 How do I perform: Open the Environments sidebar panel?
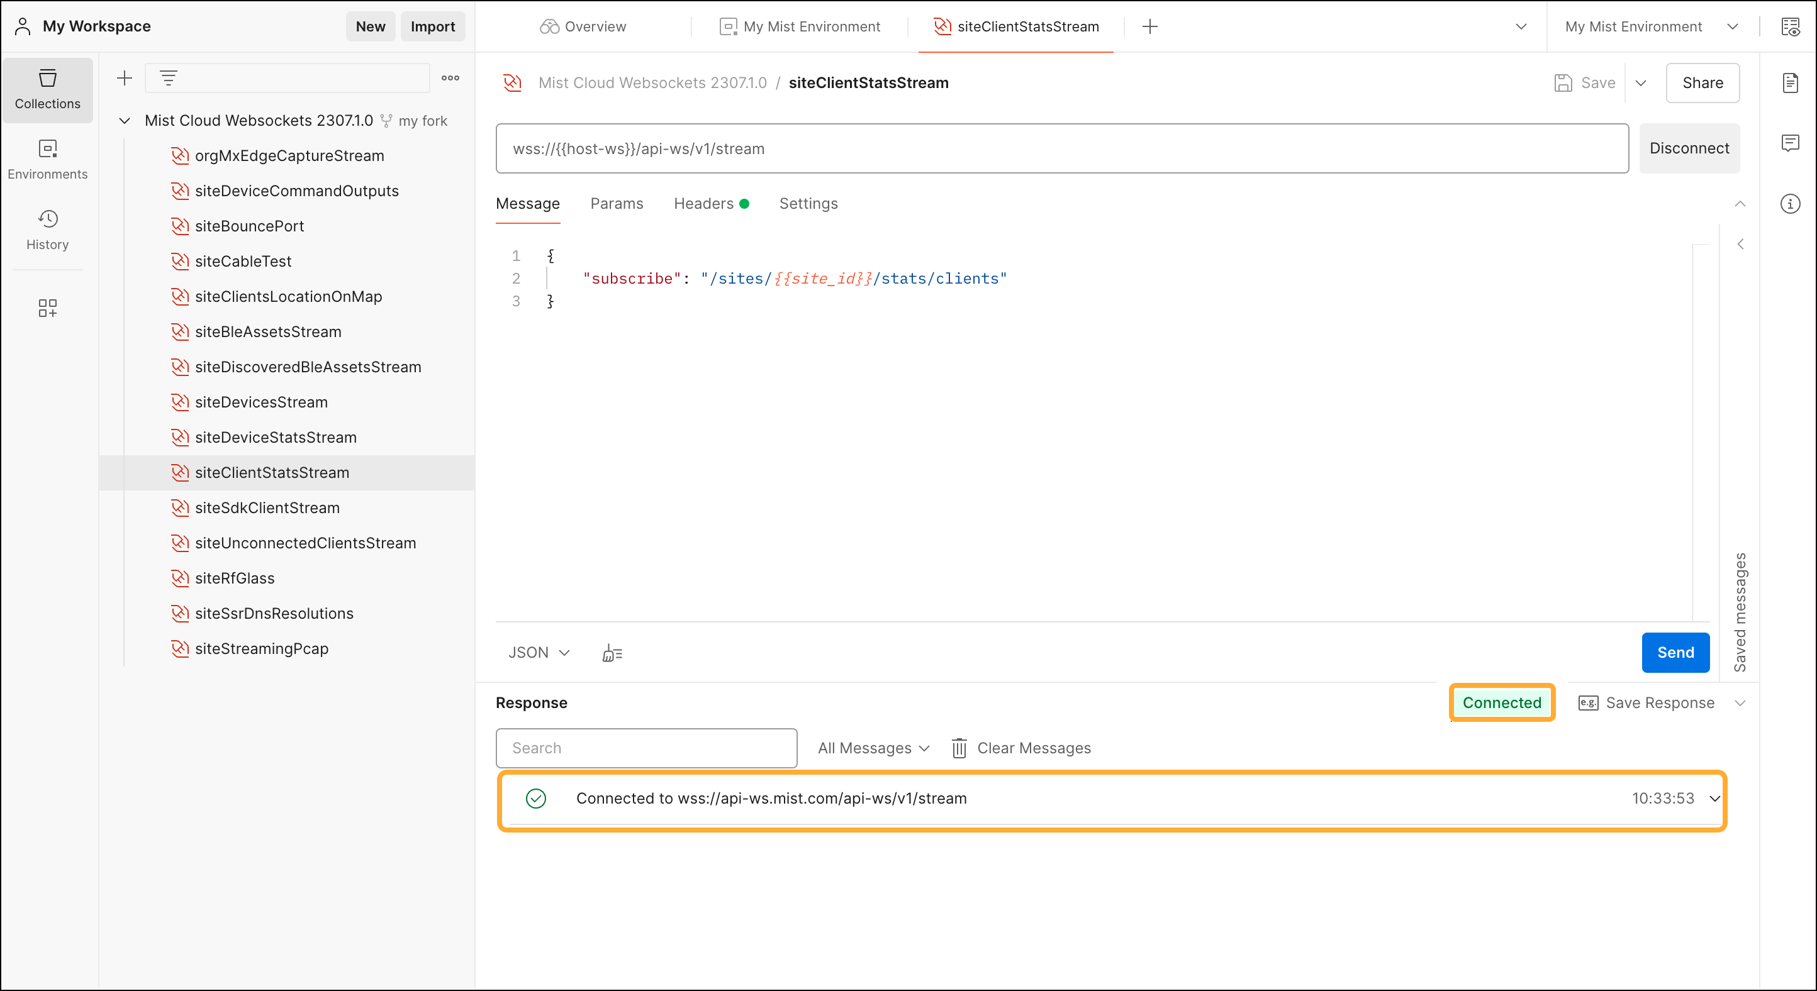pyautogui.click(x=47, y=160)
